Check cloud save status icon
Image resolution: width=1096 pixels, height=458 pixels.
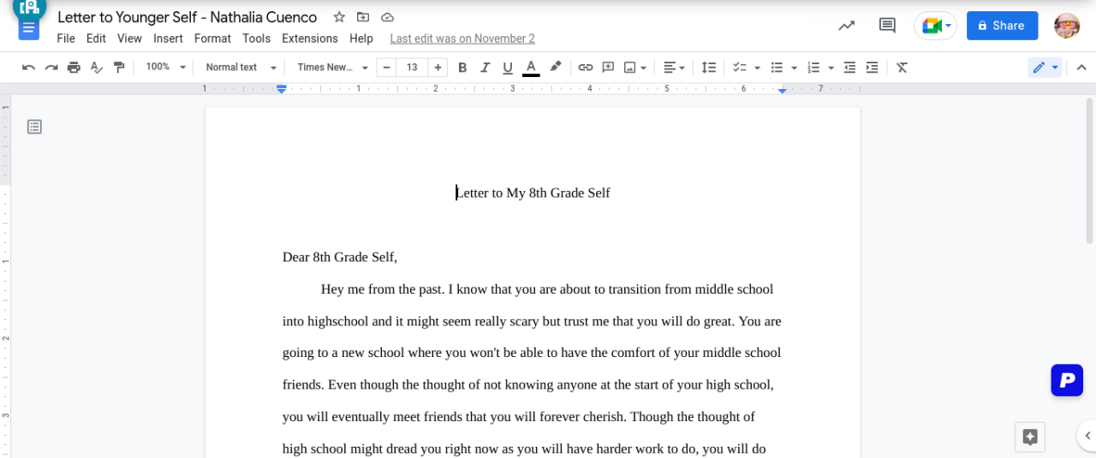[387, 17]
